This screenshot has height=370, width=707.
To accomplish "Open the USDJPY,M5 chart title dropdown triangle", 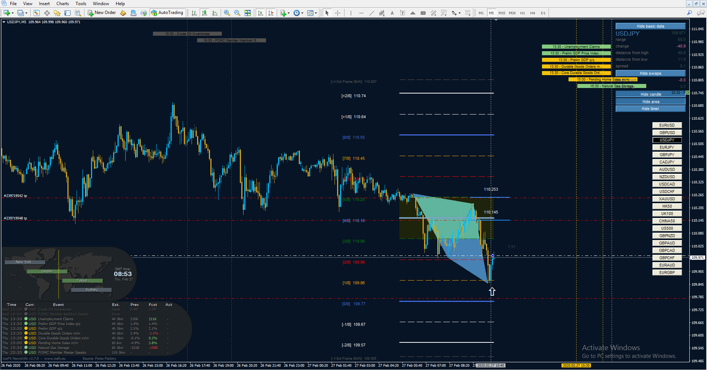I will coord(4,22).
